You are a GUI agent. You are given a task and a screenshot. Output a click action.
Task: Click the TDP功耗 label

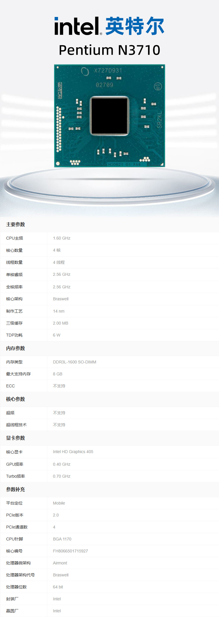pos(14,335)
